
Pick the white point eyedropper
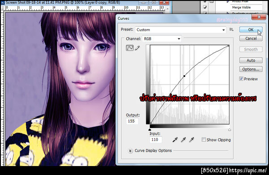click(x=191, y=140)
